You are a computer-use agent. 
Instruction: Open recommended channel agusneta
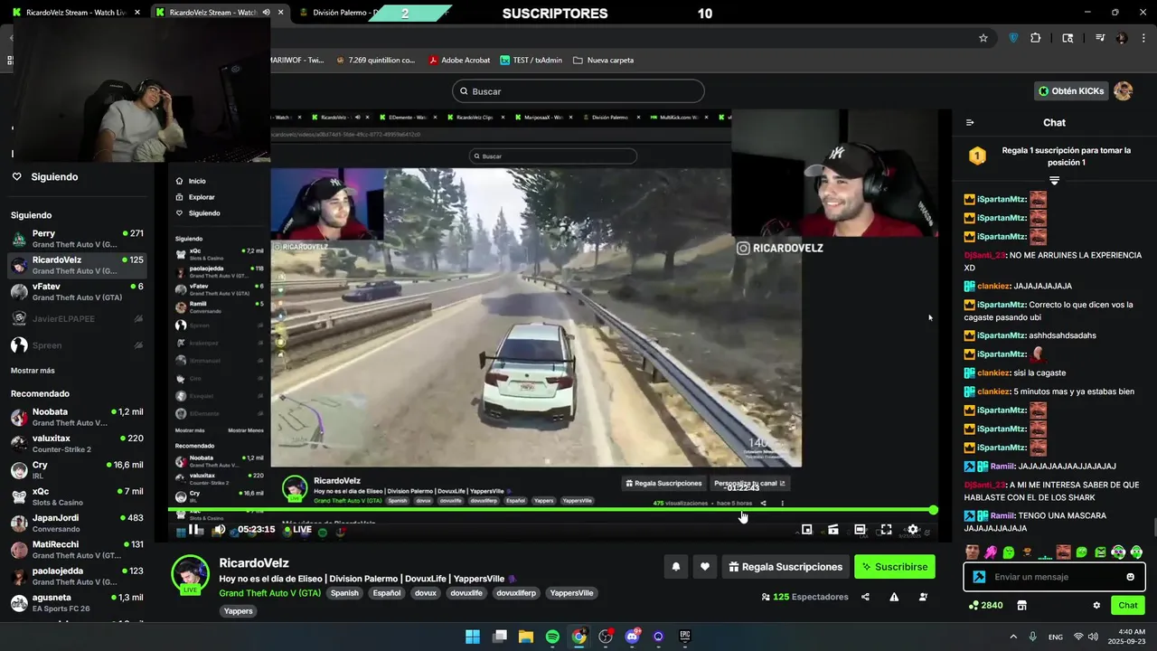[x=77, y=602]
